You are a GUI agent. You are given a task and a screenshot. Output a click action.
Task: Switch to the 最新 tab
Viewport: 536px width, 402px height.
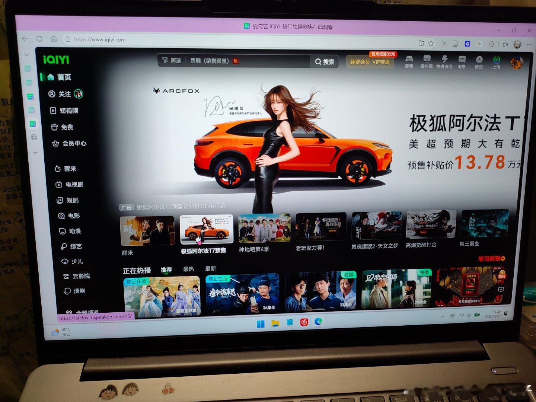(x=210, y=269)
